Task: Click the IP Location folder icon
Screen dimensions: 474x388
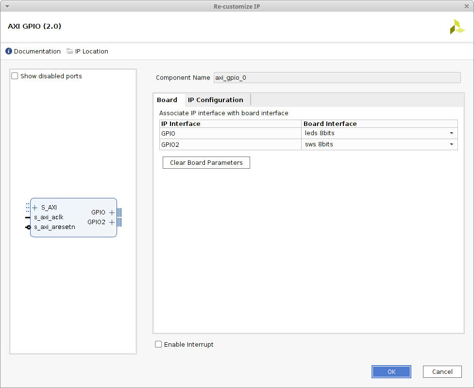Action: 70,52
